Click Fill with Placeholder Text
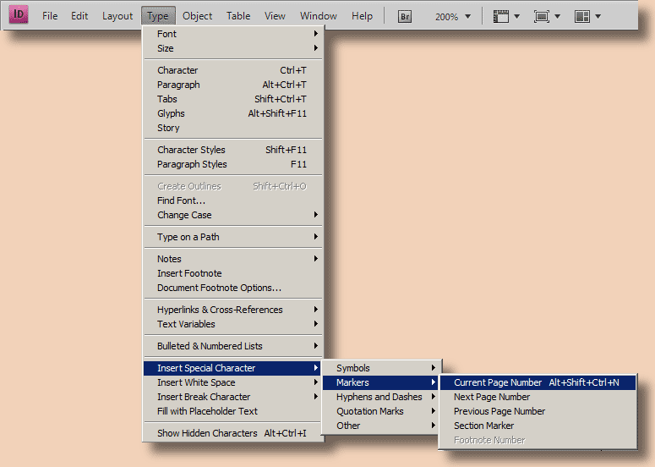The height and width of the screenshot is (467, 655). (207, 411)
